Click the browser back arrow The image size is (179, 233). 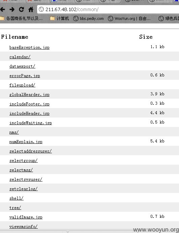pyautogui.click(x=3, y=9)
